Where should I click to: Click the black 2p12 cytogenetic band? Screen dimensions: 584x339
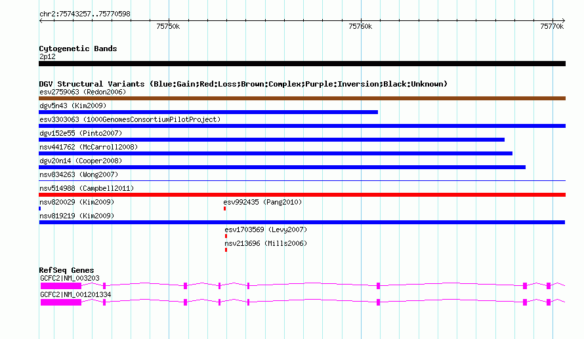click(x=302, y=64)
